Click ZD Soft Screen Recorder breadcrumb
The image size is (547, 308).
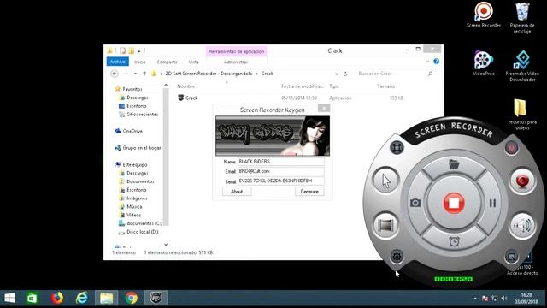[209, 74]
